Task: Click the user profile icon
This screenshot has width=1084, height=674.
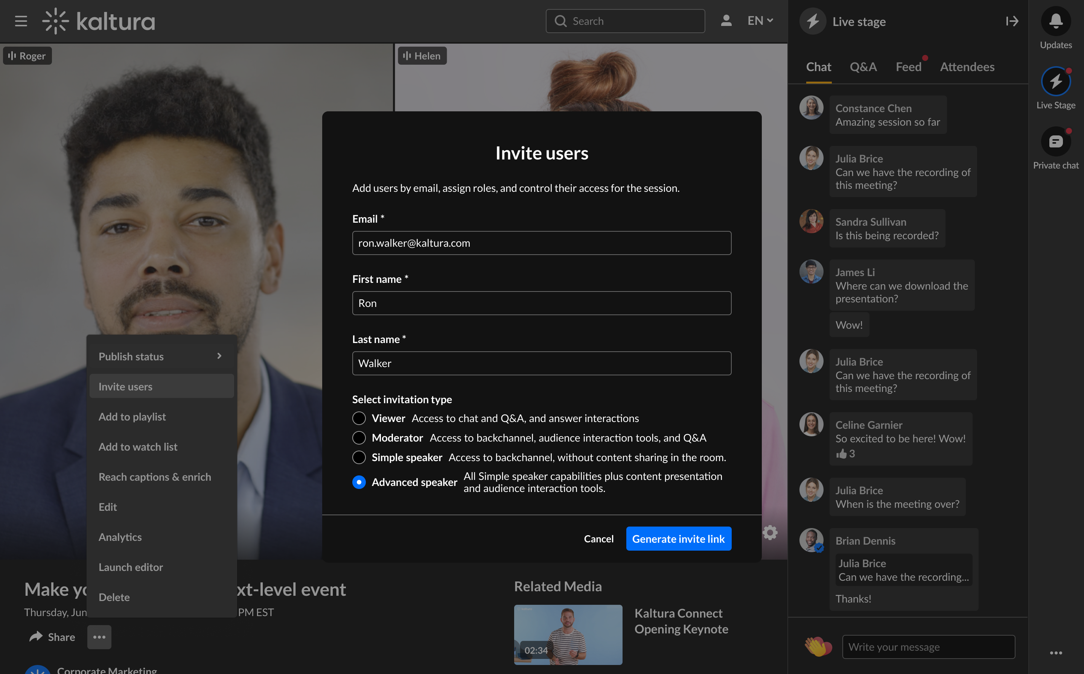Action: tap(726, 21)
